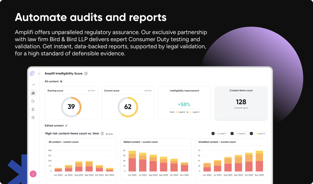This screenshot has width=313, height=184.
Task: Click the 'Intelligibility improvement' card title
Action: 185,90
